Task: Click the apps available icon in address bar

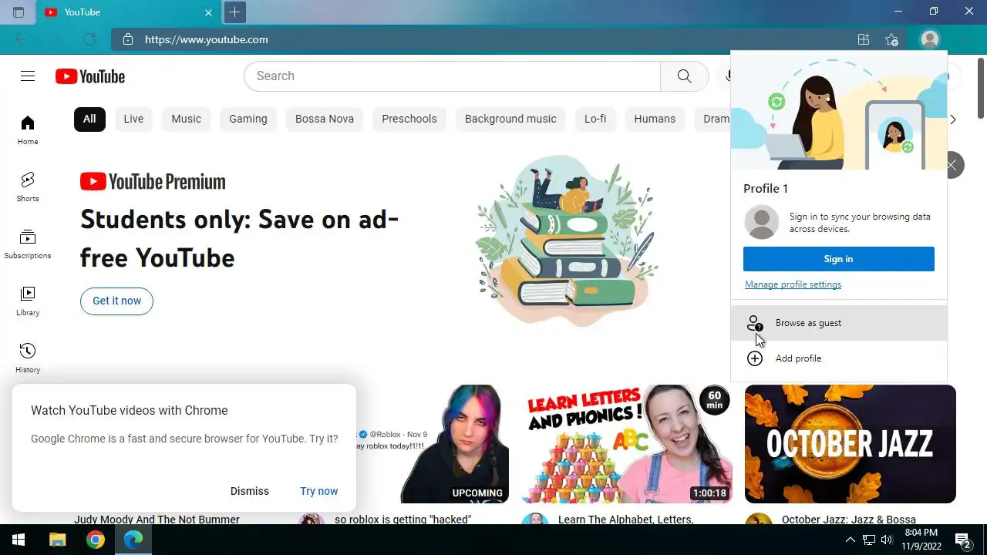Action: (864, 39)
